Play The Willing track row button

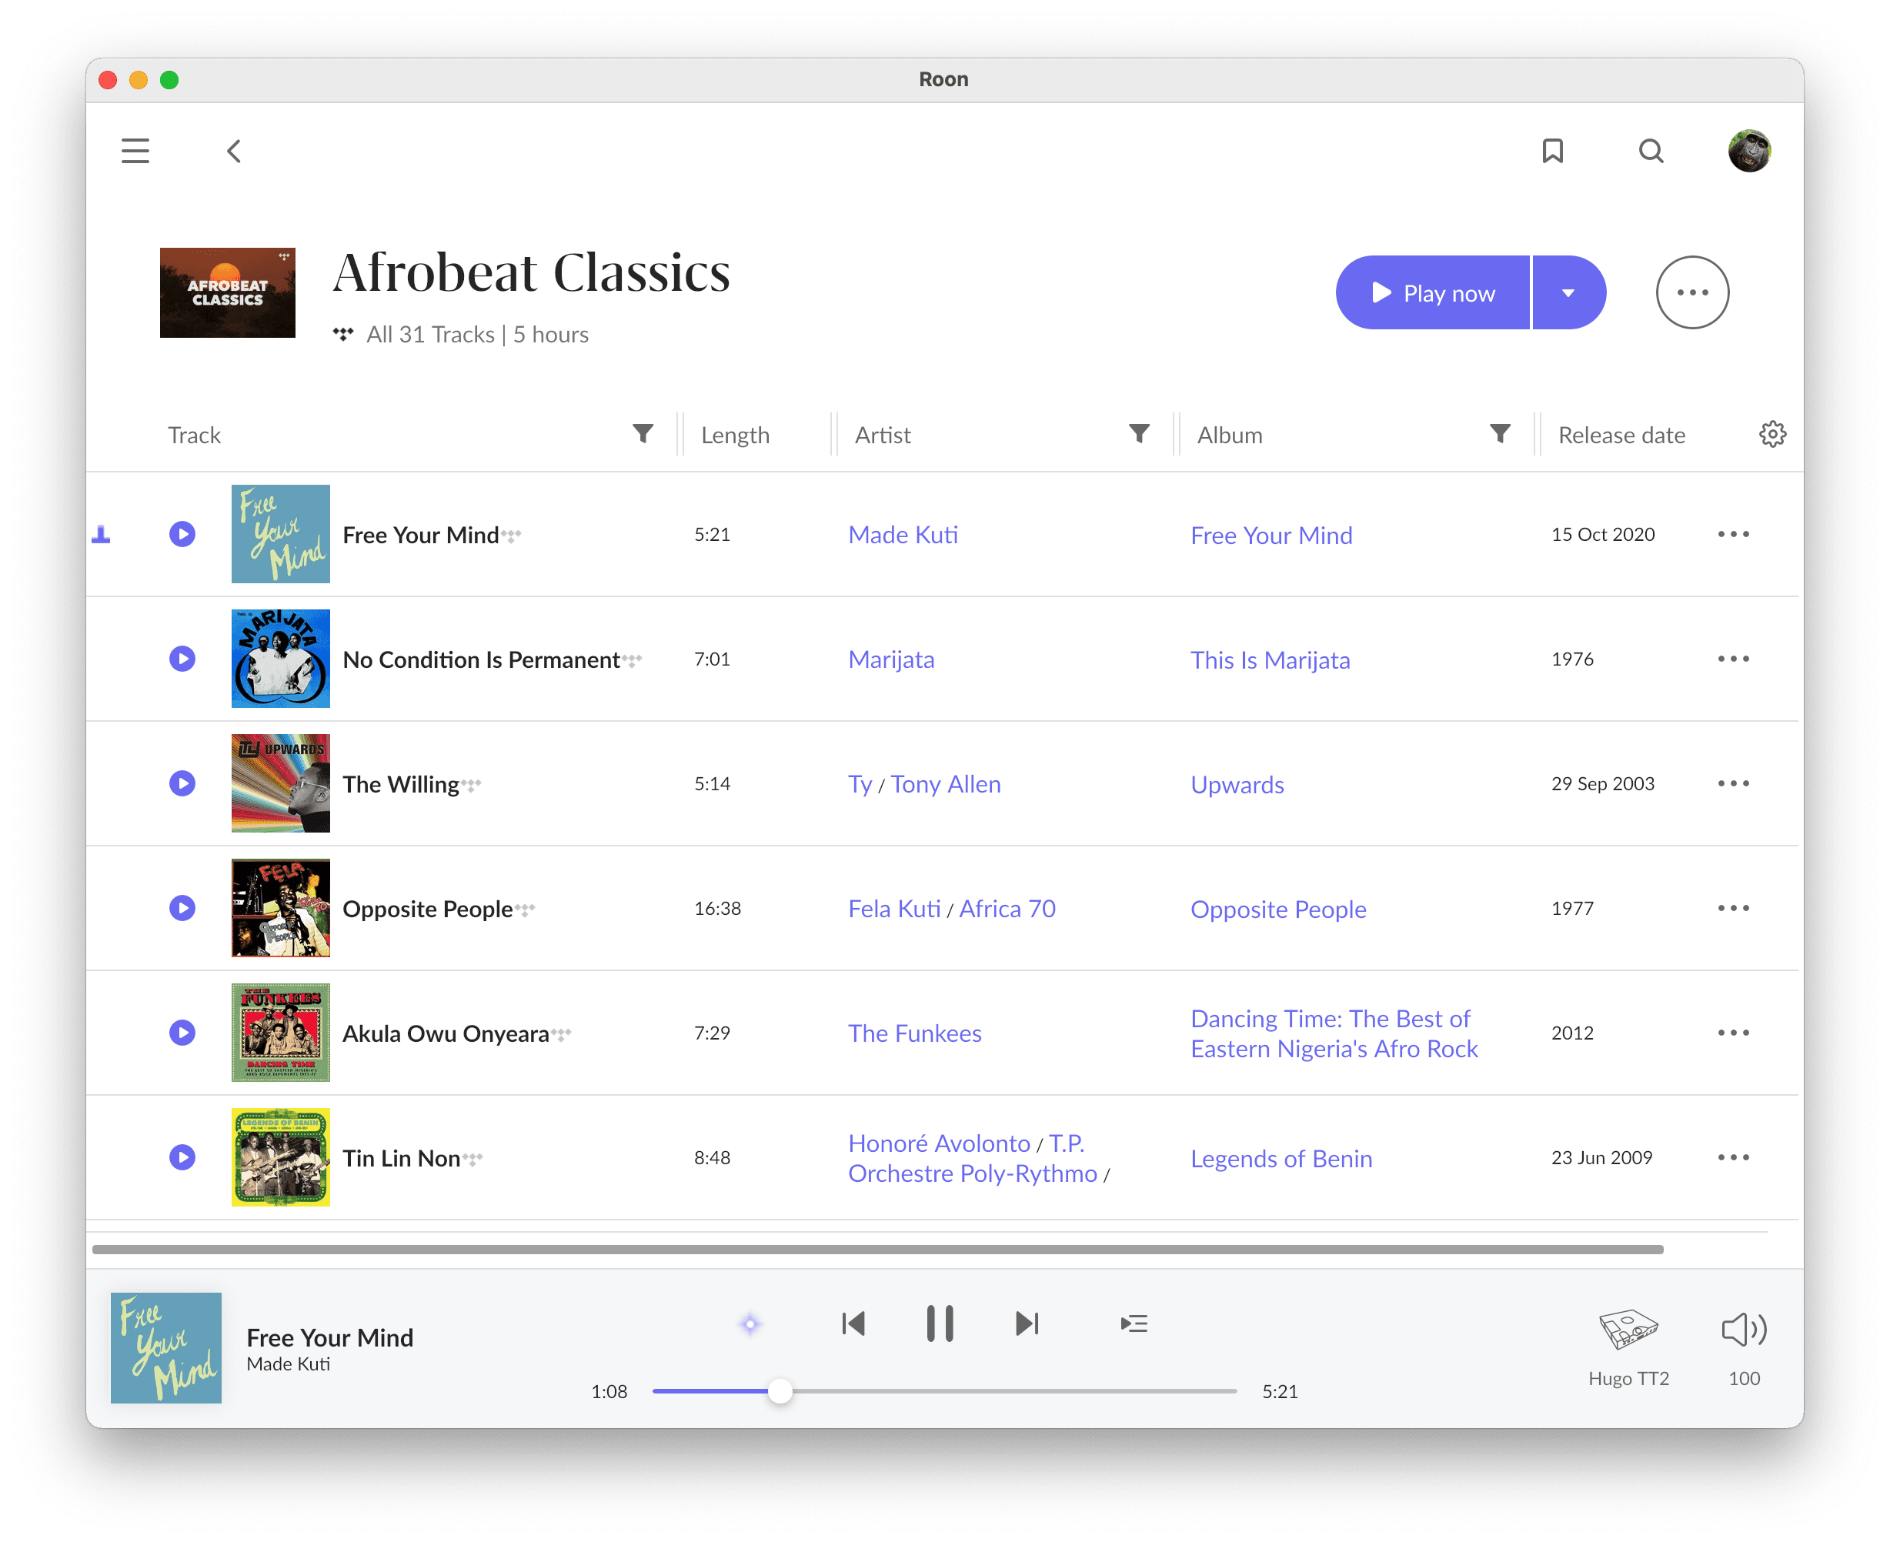coord(182,783)
